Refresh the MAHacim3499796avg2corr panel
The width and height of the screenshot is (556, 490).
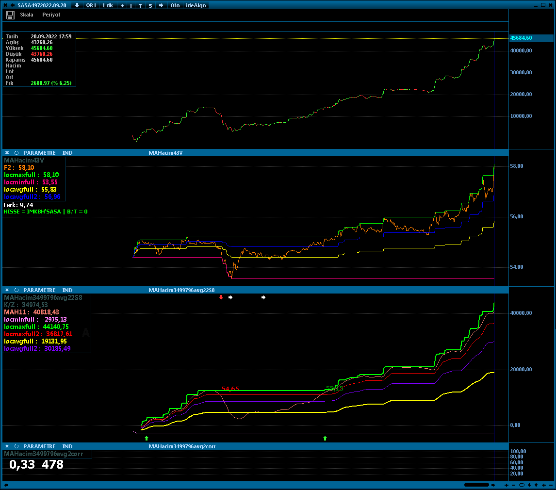[x=16, y=446]
